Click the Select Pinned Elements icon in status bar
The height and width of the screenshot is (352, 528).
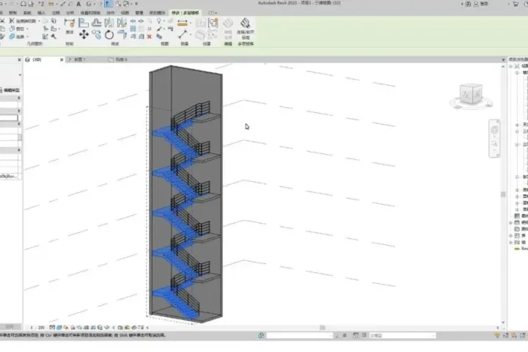click(514, 335)
